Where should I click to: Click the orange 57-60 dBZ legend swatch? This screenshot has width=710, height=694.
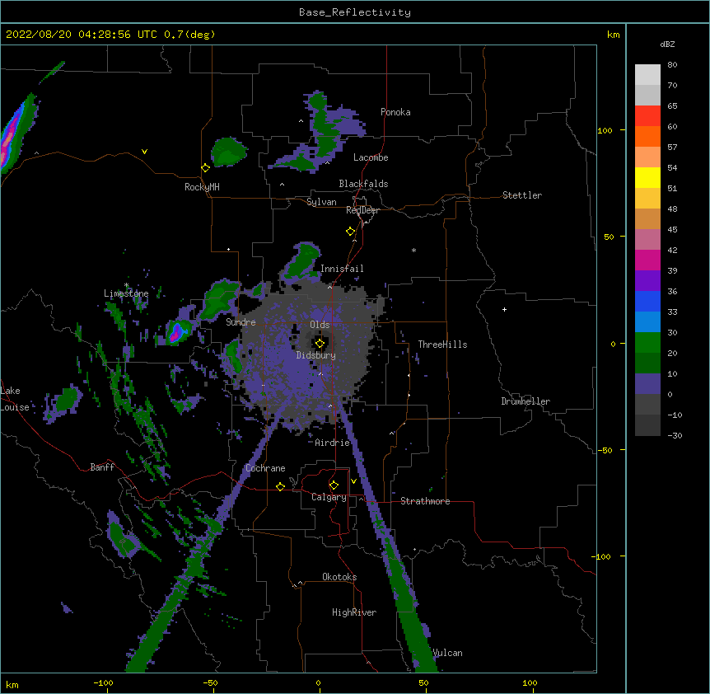click(647, 137)
